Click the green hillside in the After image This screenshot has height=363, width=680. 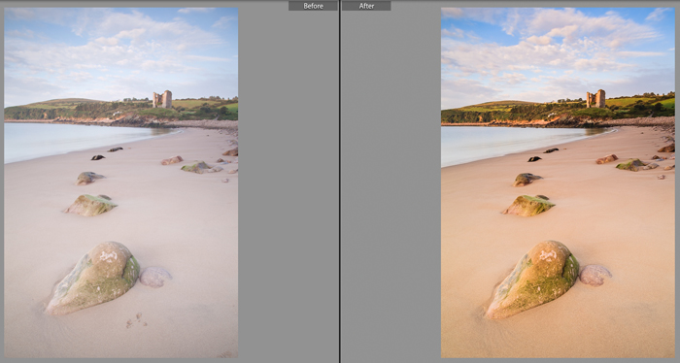(558, 110)
